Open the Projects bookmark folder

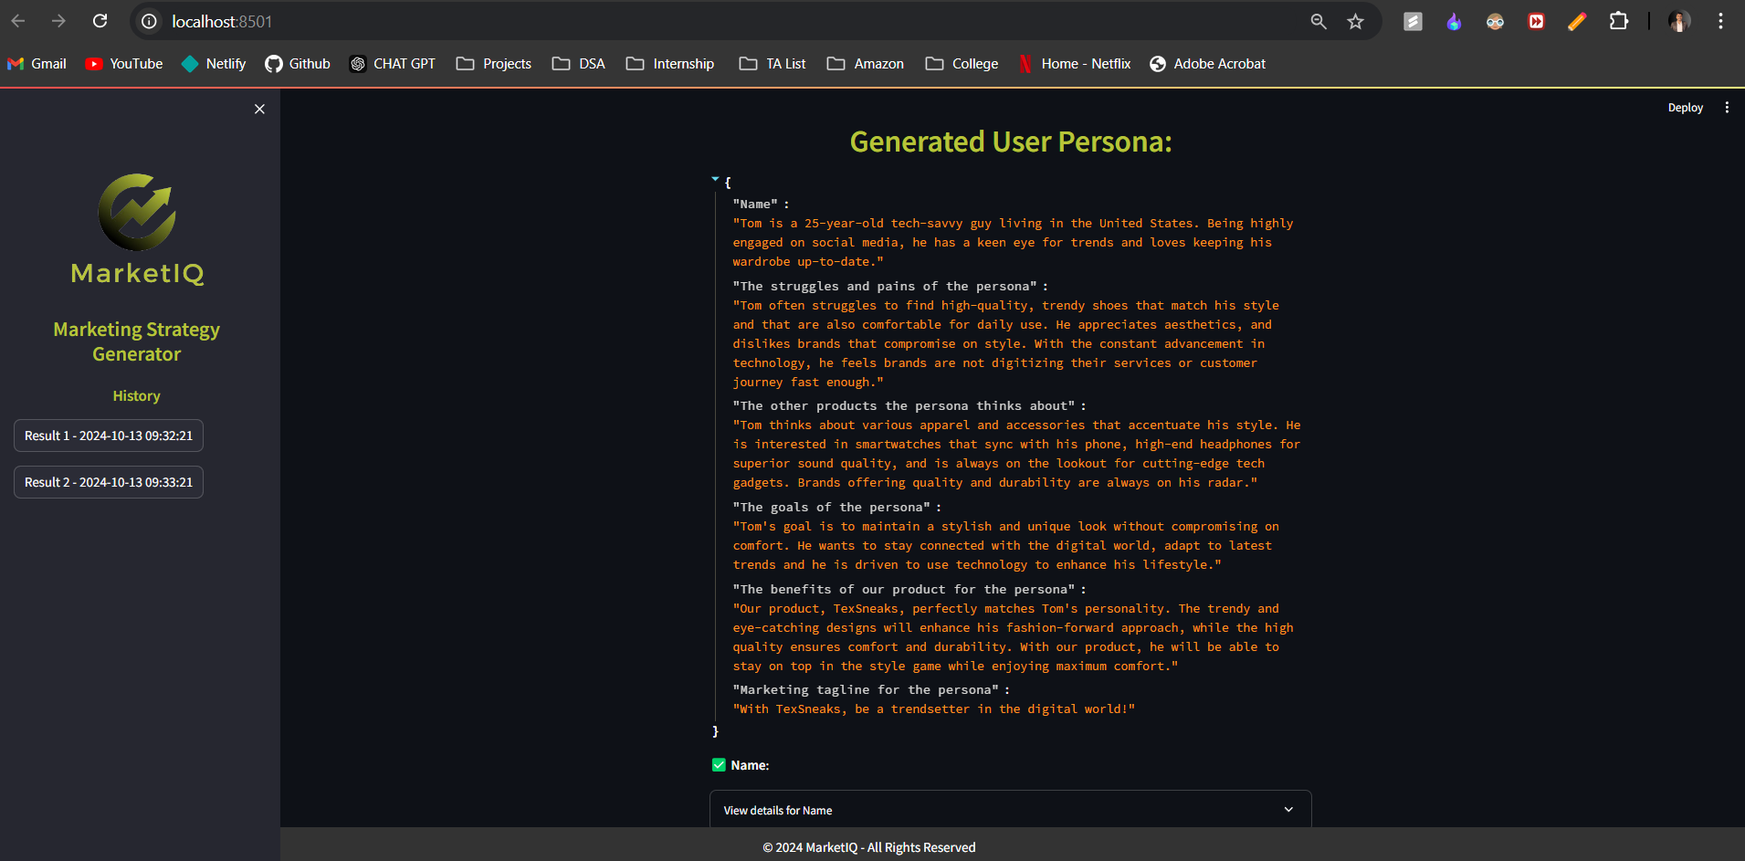pyautogui.click(x=494, y=64)
